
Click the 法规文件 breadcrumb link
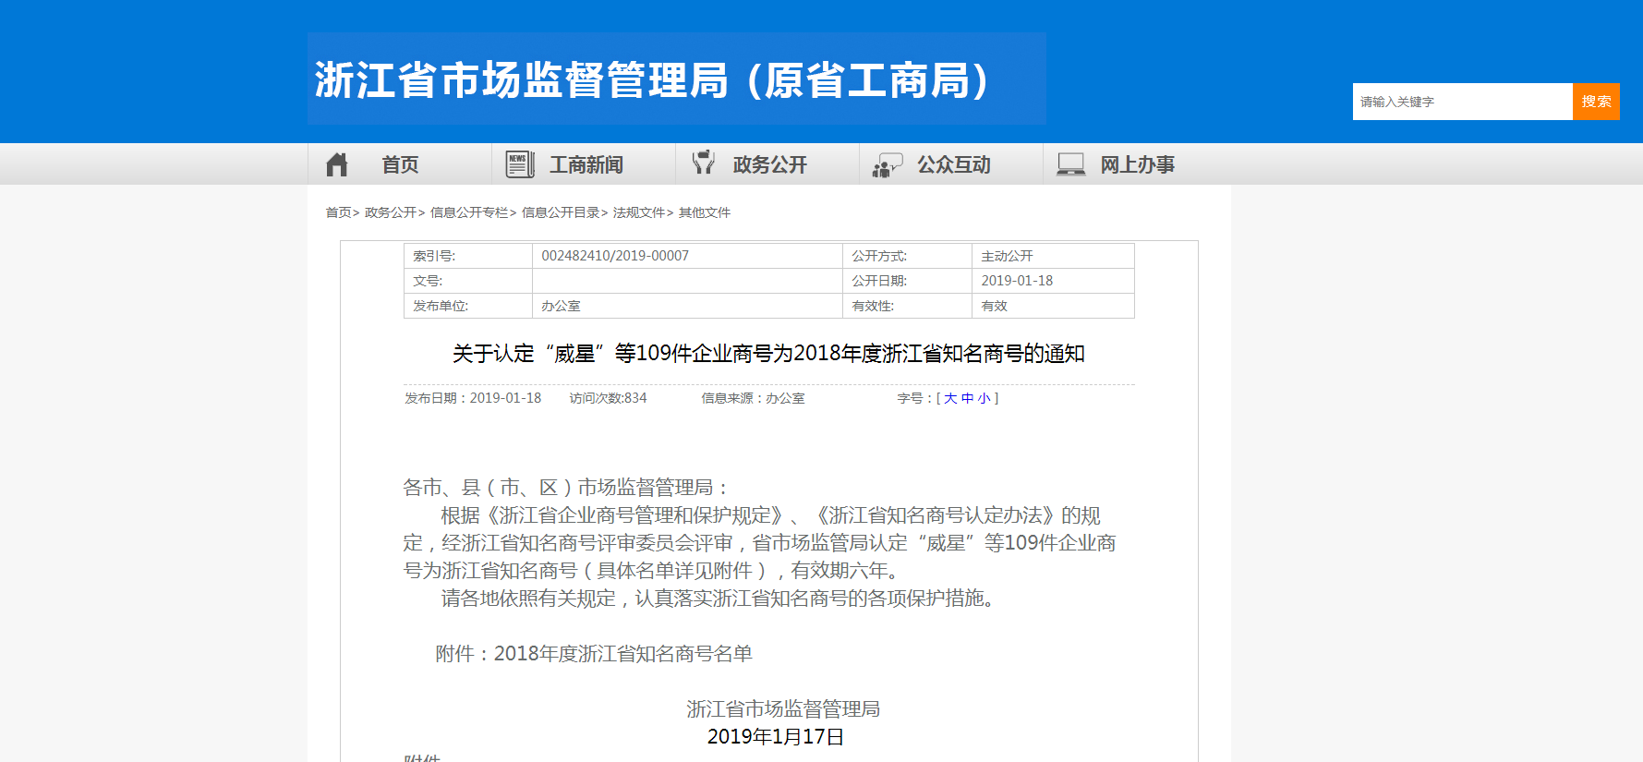[x=638, y=212]
